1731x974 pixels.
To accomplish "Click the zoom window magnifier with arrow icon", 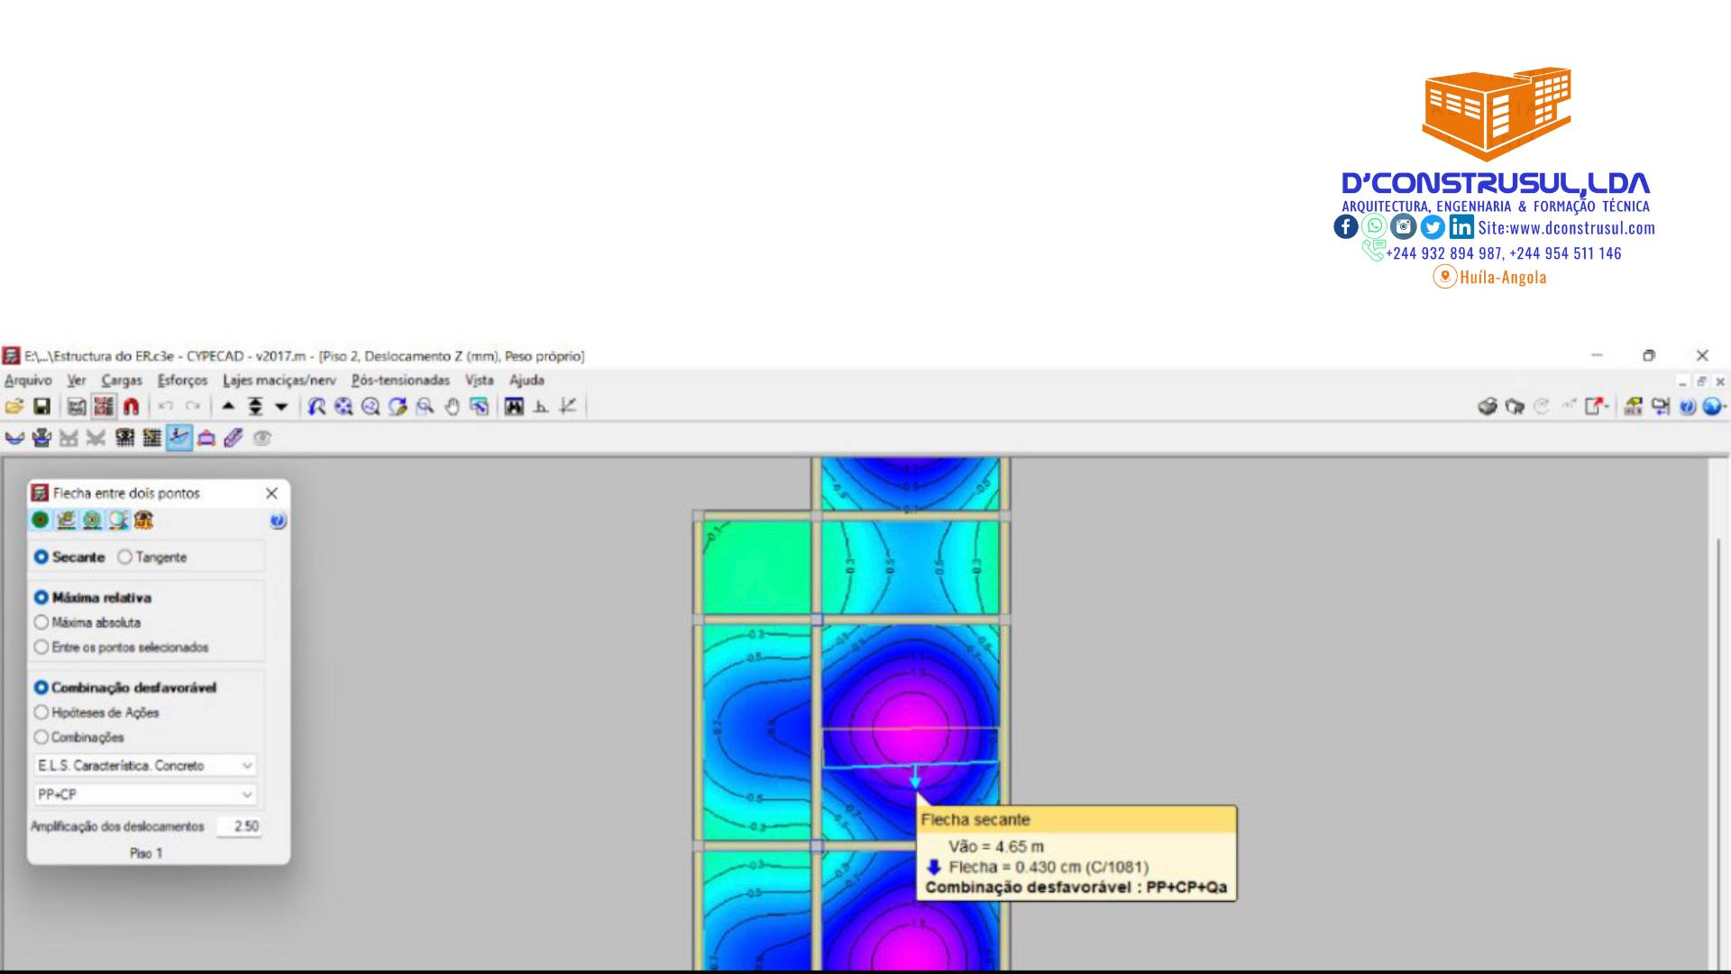I will click(316, 407).
